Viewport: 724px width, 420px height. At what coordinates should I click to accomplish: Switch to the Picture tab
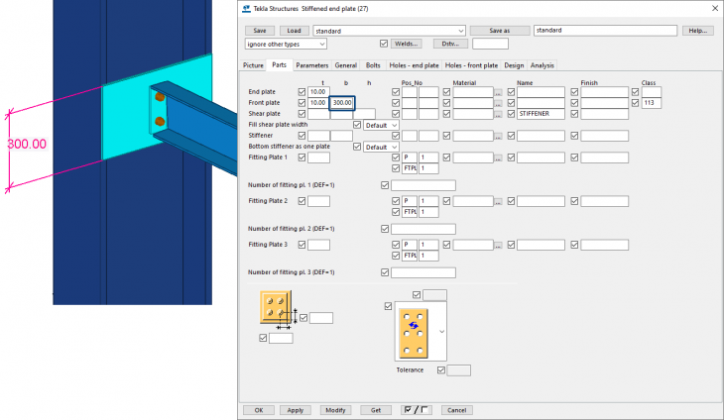pos(253,65)
